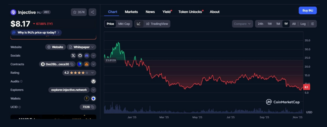This screenshot has width=327, height=127.
Task: Open the Compare dropdown
Action: point(243,24)
